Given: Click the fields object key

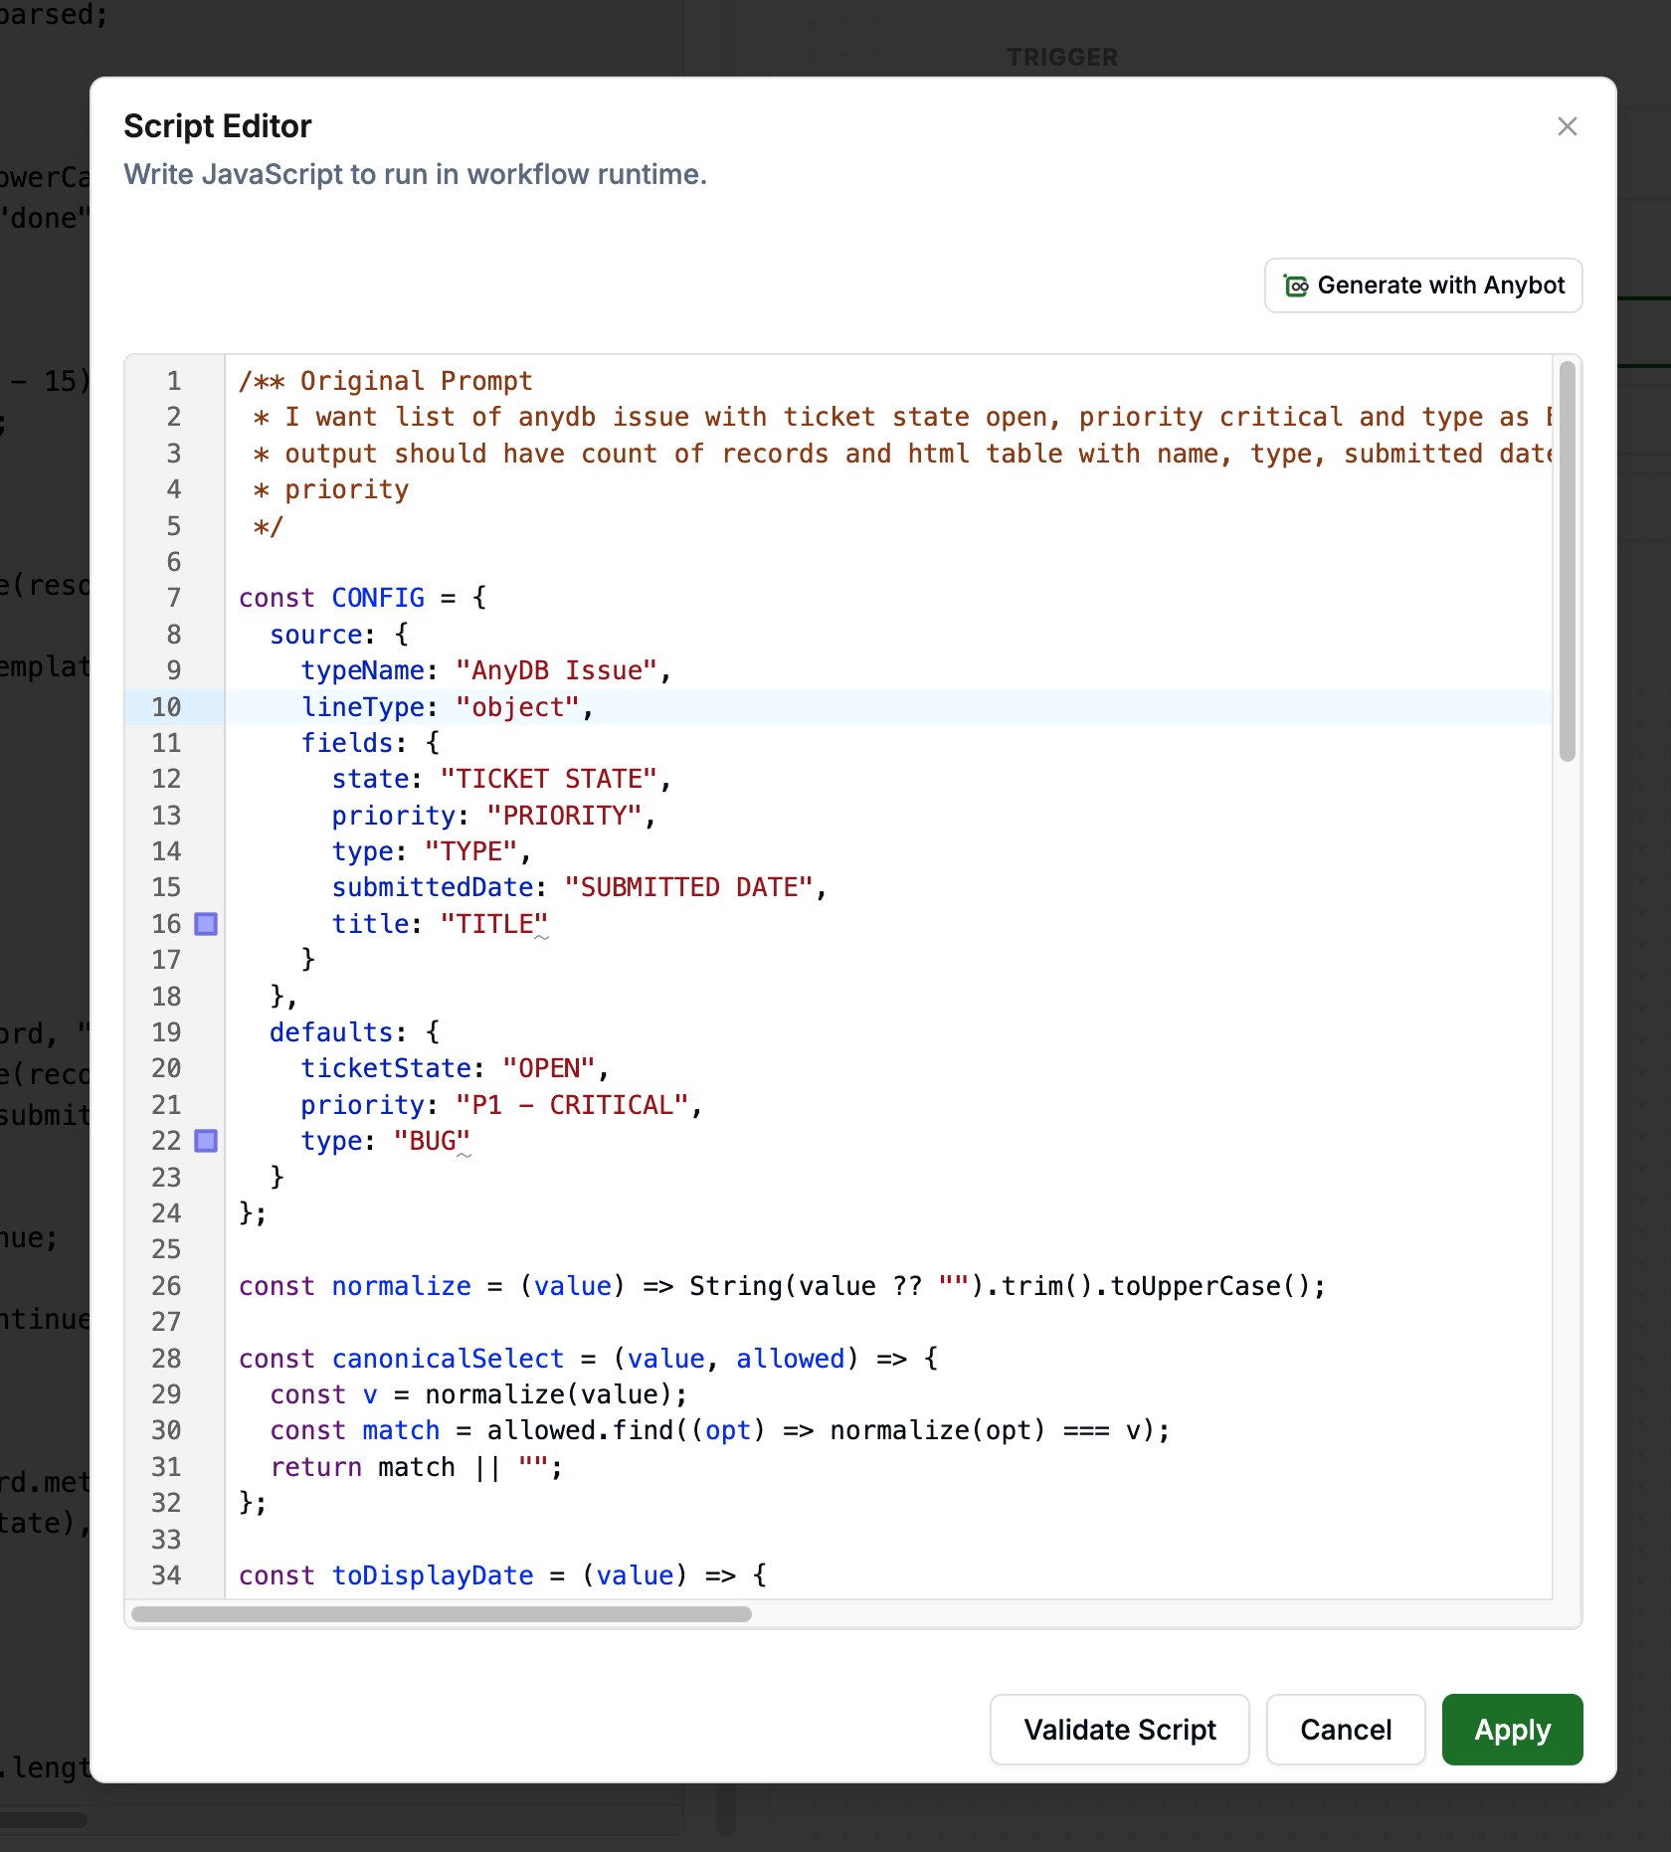Looking at the screenshot, I should [347, 743].
